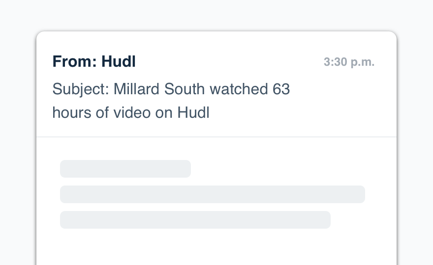Click the sender name "Hudl" in bold
Image resolution: width=433 pixels, height=265 pixels.
pos(119,62)
